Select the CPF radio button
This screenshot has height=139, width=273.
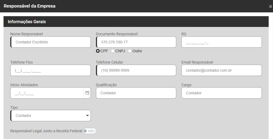pyautogui.click(x=98, y=51)
